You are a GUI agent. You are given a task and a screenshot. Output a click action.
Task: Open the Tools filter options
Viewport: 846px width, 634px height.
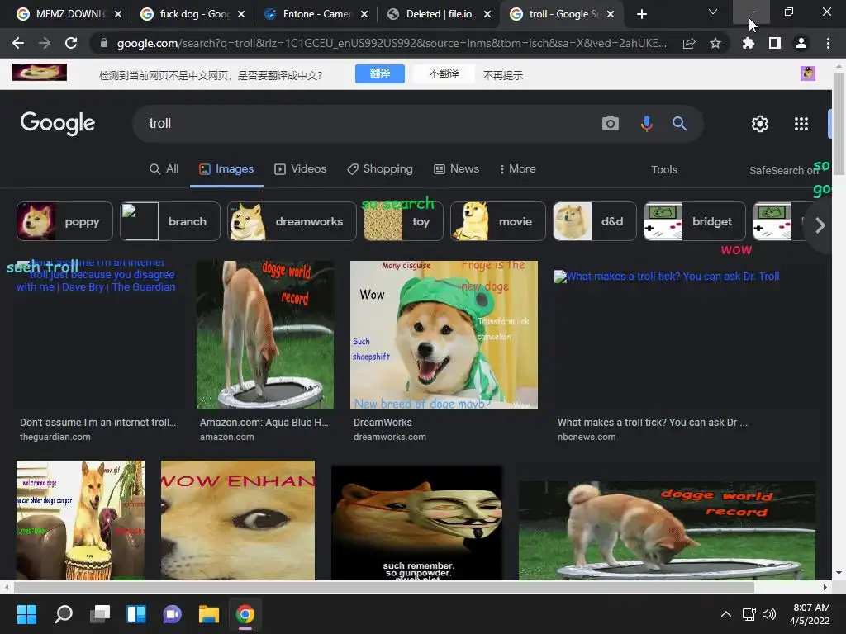pos(664,169)
